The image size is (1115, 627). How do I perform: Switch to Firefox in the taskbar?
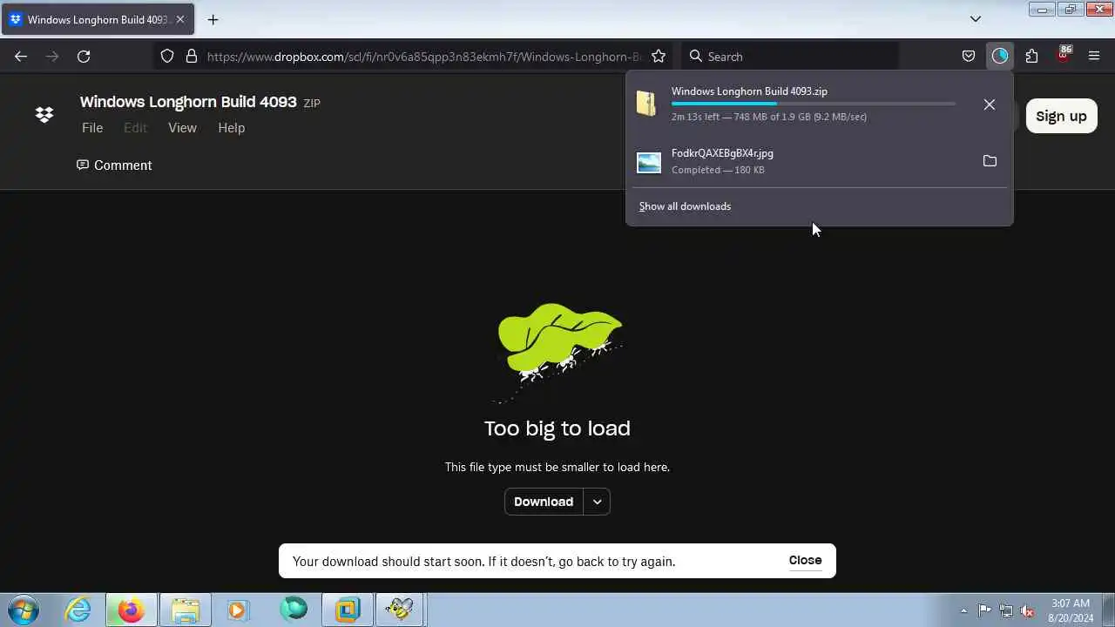point(132,610)
